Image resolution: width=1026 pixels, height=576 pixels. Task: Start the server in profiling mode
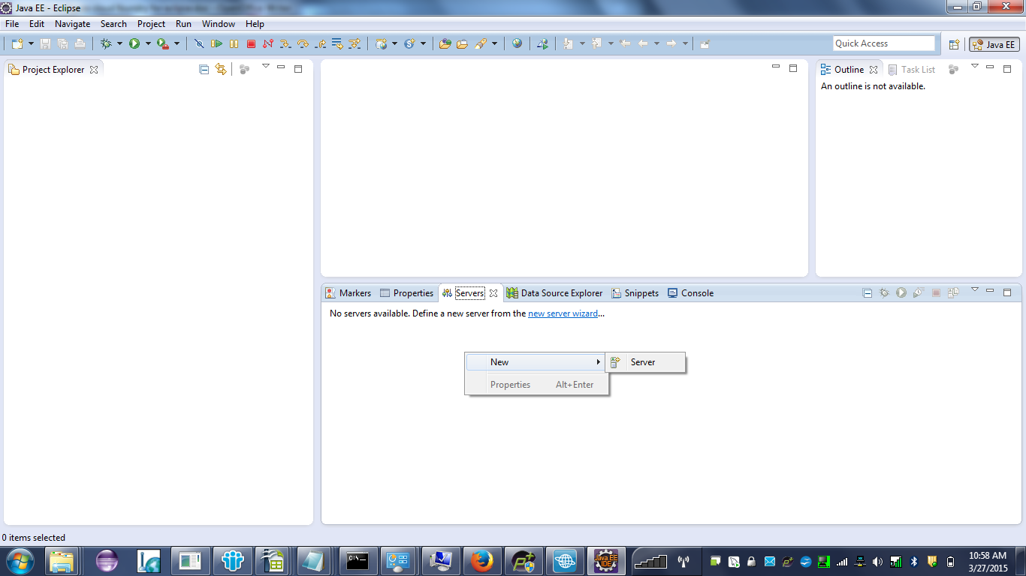click(x=917, y=292)
